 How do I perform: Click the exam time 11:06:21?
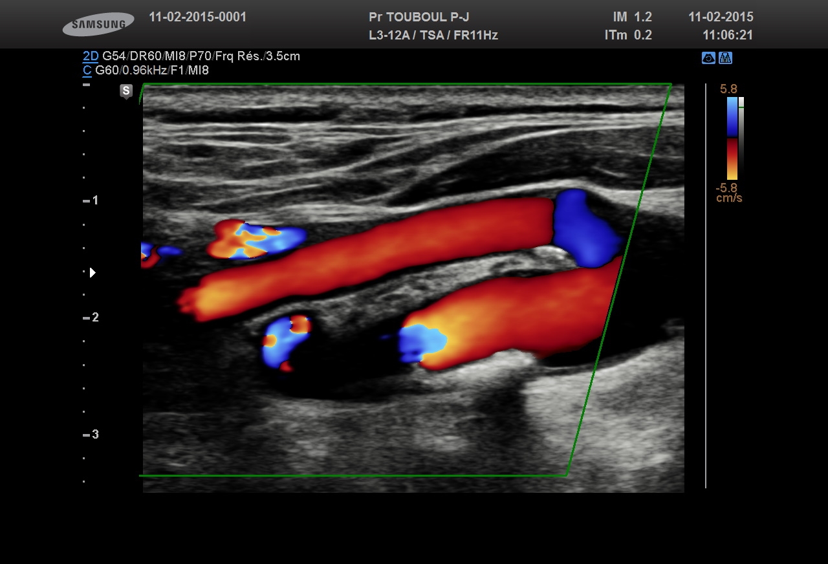[x=728, y=36]
